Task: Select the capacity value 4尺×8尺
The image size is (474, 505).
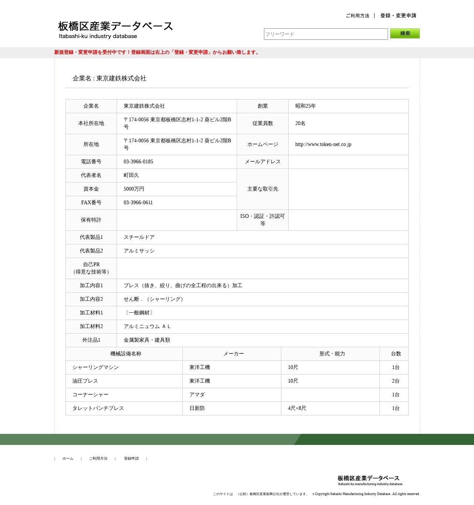Action: (297, 408)
